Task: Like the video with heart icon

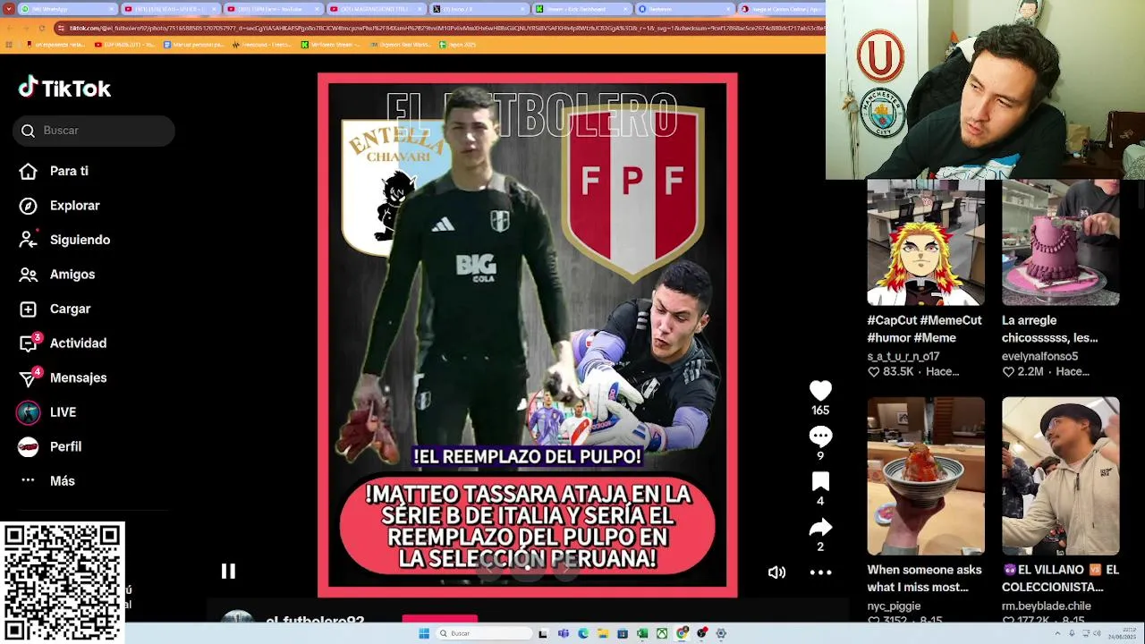Action: [x=820, y=390]
